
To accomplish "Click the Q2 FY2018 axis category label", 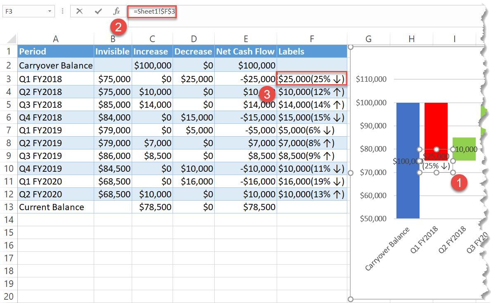I will (x=452, y=239).
